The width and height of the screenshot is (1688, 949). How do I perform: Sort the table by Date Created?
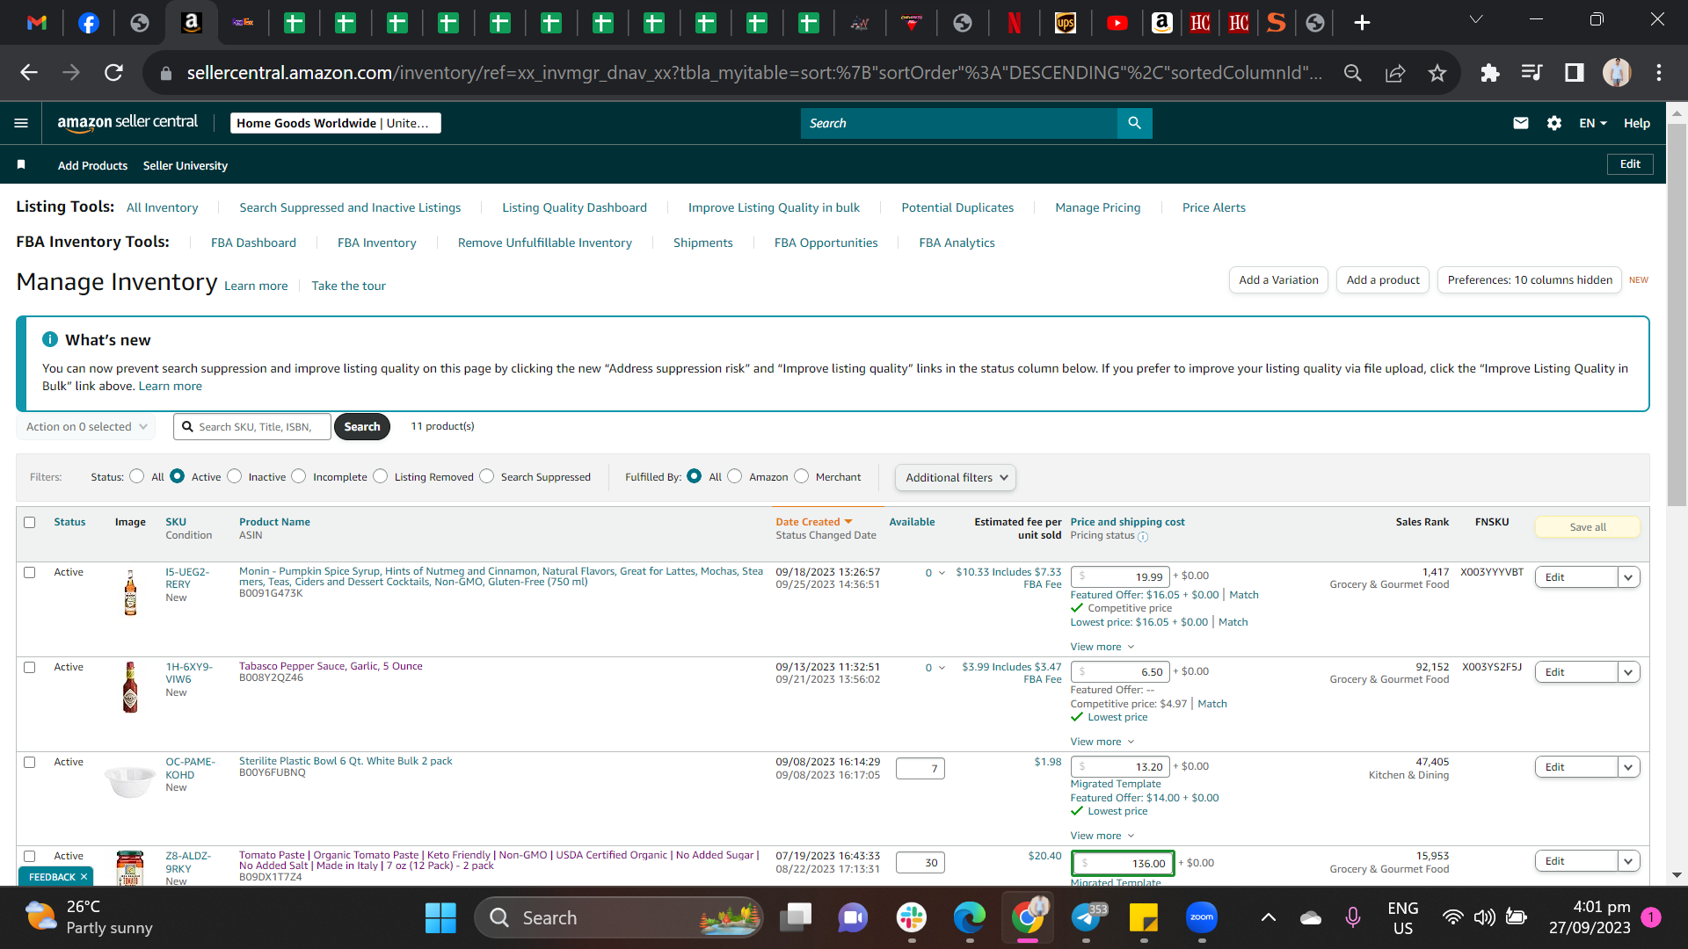pos(813,522)
